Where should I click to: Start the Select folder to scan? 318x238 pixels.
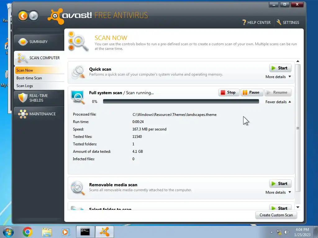pyautogui.click(x=280, y=208)
